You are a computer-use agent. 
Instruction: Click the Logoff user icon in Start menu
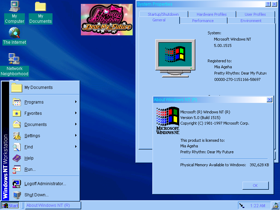(17, 184)
